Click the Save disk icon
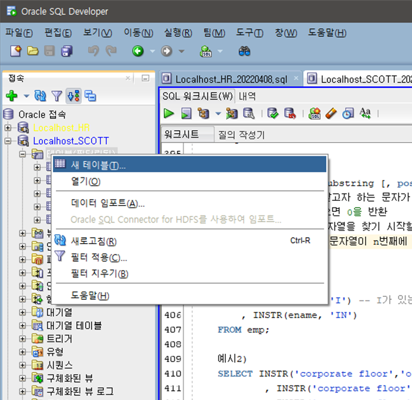The image size is (412, 400). point(49,51)
